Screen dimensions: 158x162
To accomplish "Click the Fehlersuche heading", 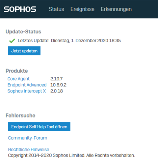I will (20, 115).
